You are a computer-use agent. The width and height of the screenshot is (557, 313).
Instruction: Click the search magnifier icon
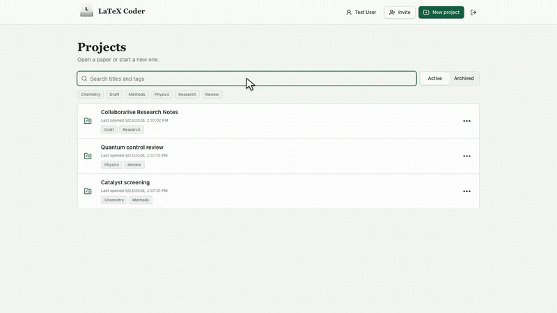point(84,79)
